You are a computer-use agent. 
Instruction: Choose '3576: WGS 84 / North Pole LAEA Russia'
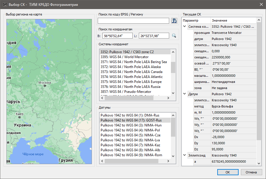130,87
